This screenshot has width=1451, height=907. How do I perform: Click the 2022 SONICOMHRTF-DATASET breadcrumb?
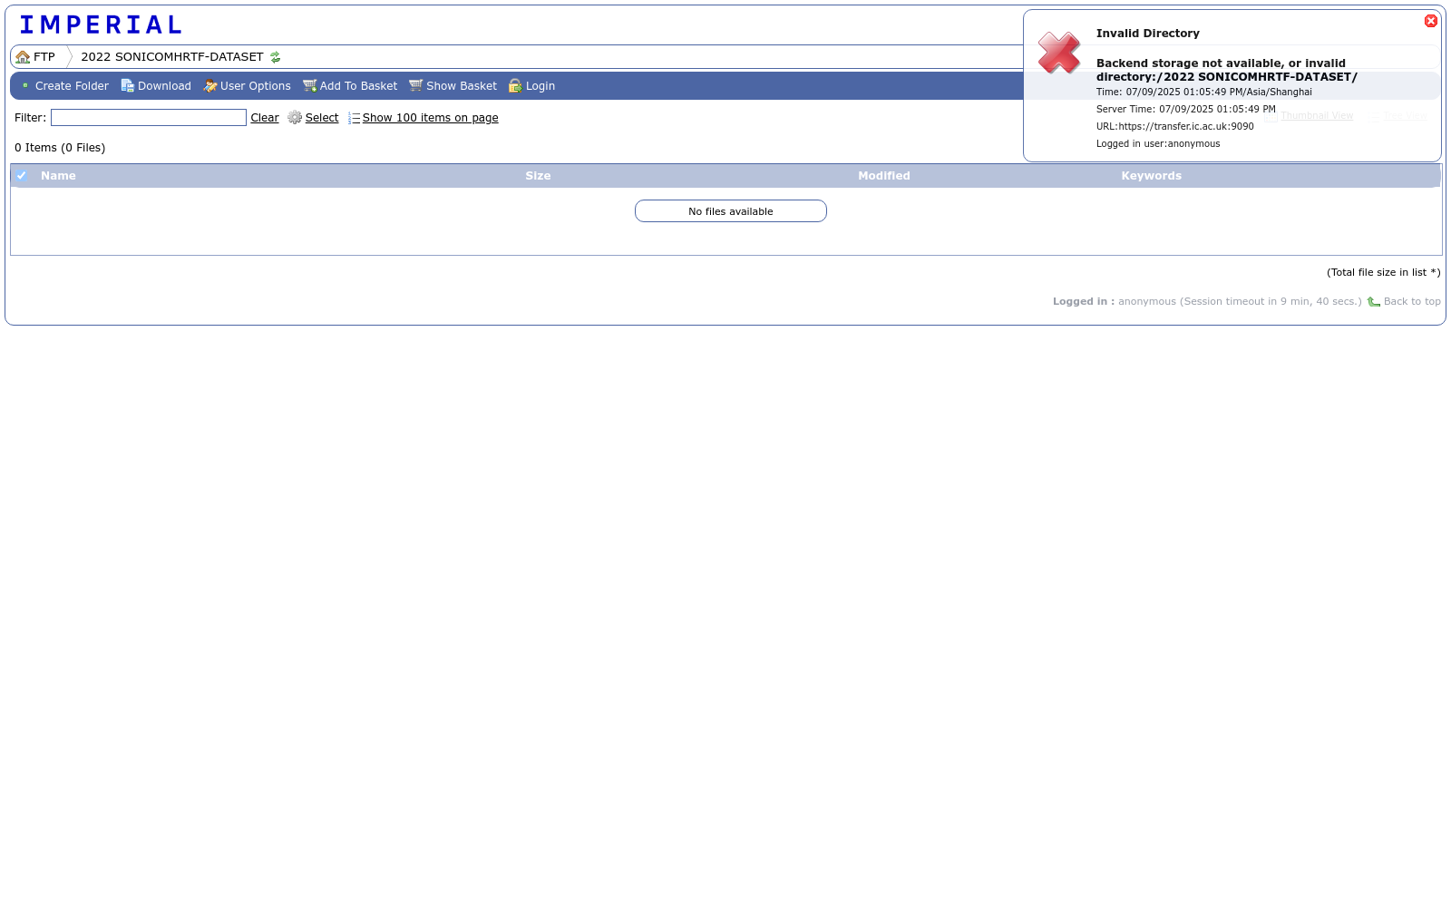point(172,57)
